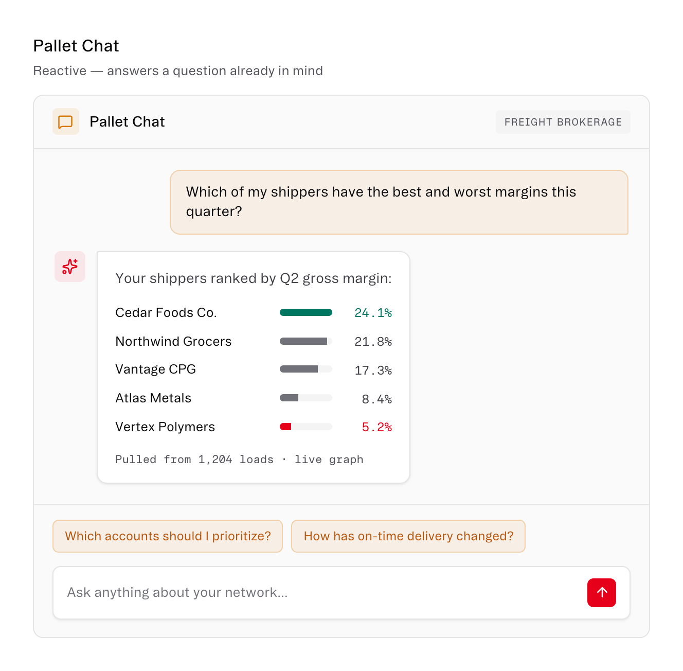Image resolution: width=683 pixels, height=671 pixels.
Task: Click the FREIGHT BROKERAGE badge
Action: coord(563,122)
